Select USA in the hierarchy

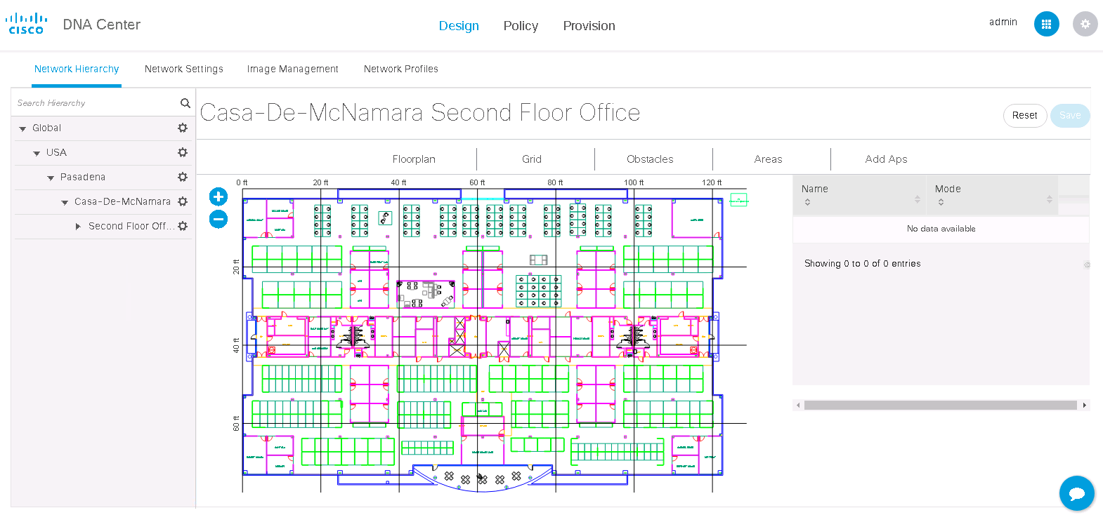(x=56, y=152)
